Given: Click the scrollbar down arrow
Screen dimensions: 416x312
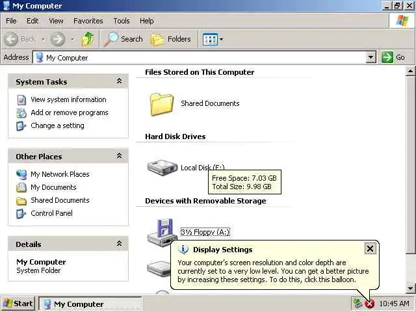Looking at the screenshot, I should pyautogui.click(x=410, y=288).
